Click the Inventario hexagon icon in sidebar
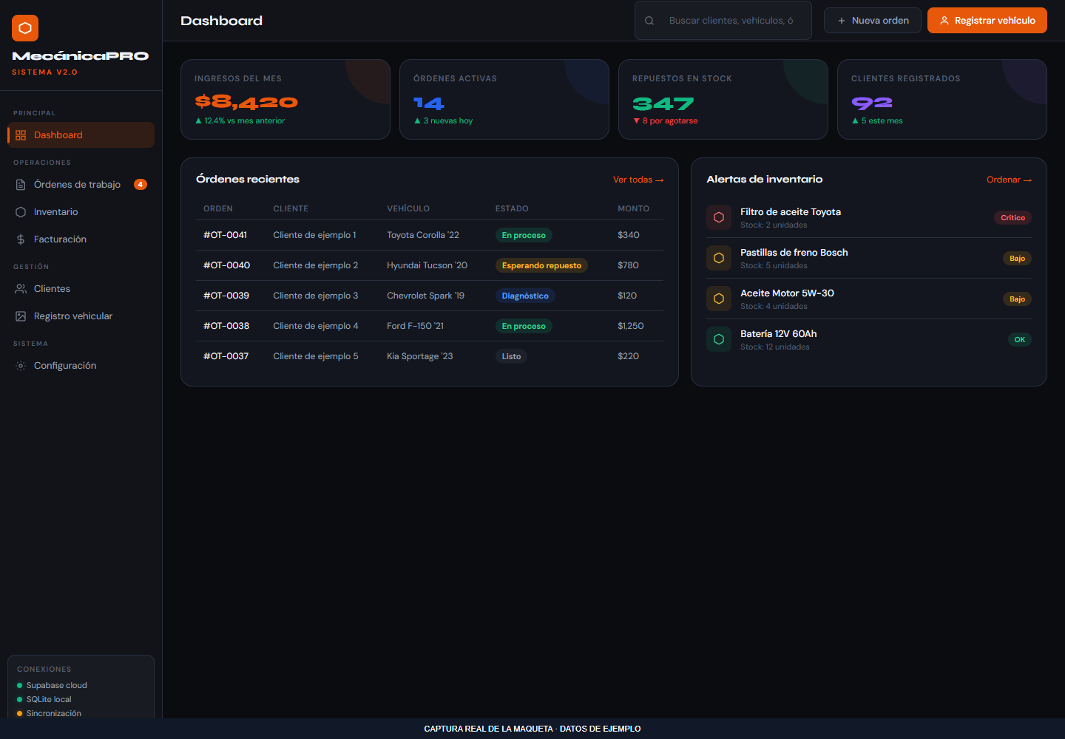This screenshot has height=739, width=1065. click(21, 212)
